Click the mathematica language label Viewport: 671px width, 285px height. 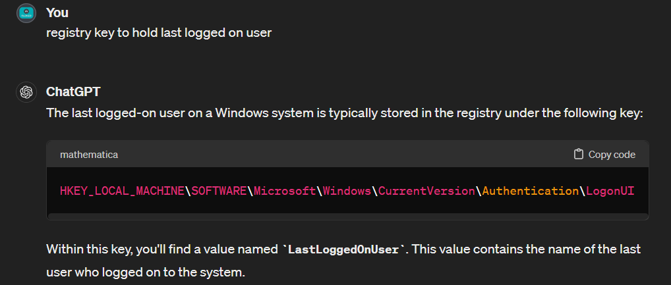pyautogui.click(x=89, y=155)
